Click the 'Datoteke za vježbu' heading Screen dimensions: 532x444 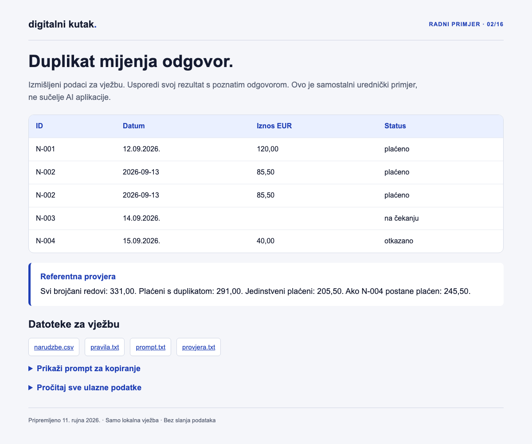pyautogui.click(x=74, y=325)
